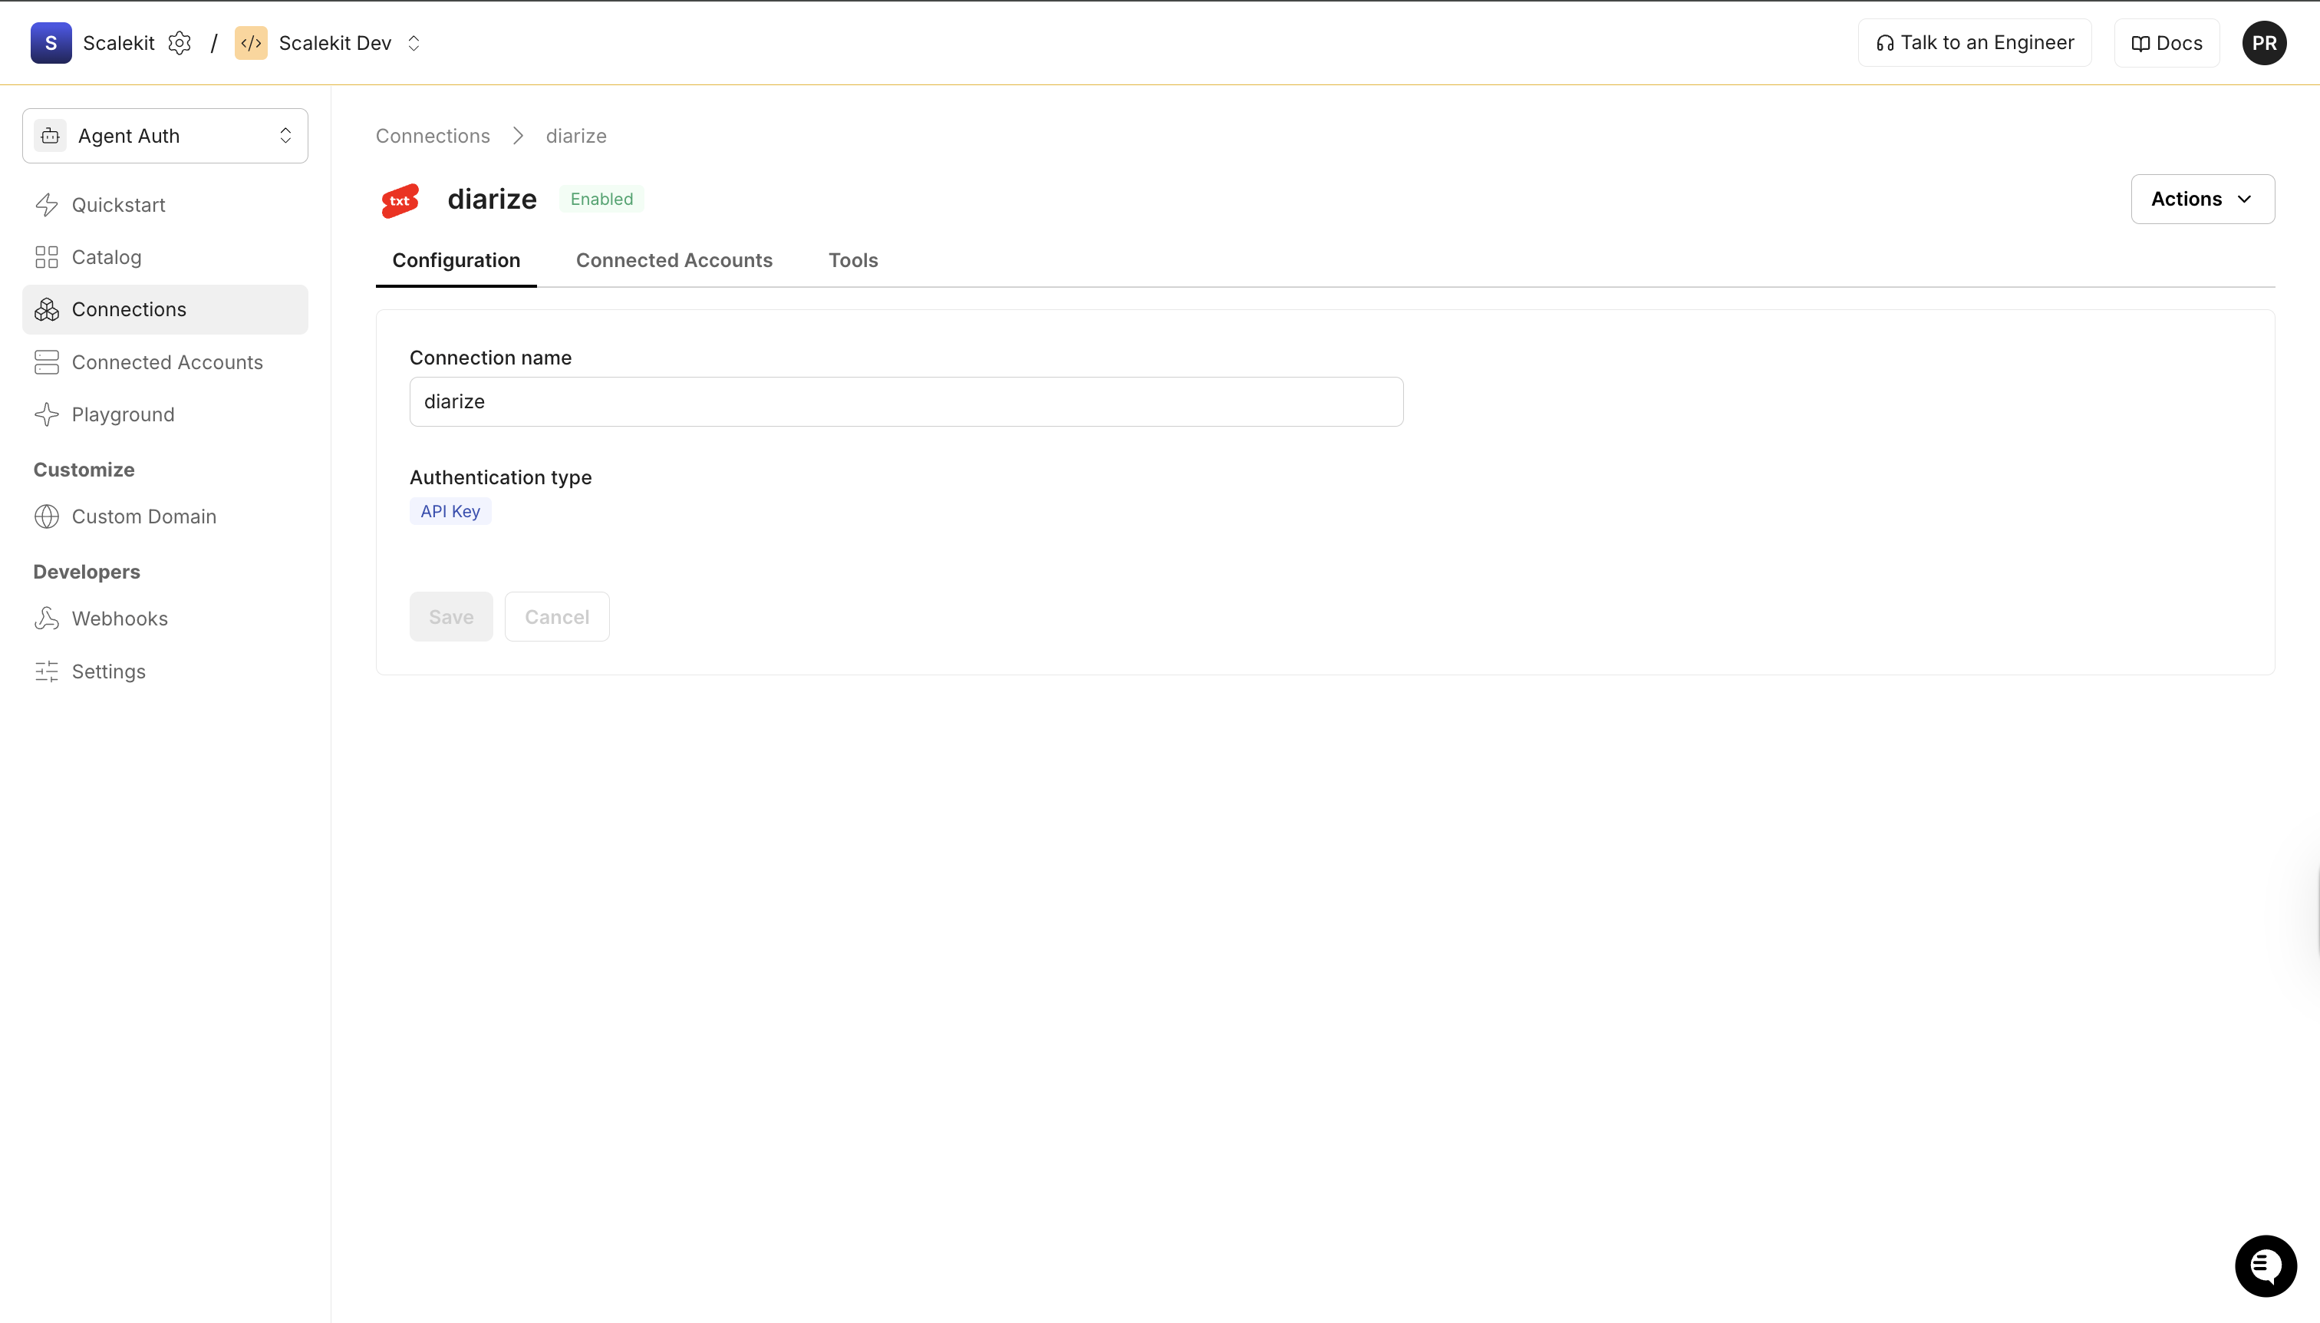The image size is (2320, 1323).
Task: Open the Docs page
Action: [x=2167, y=41]
